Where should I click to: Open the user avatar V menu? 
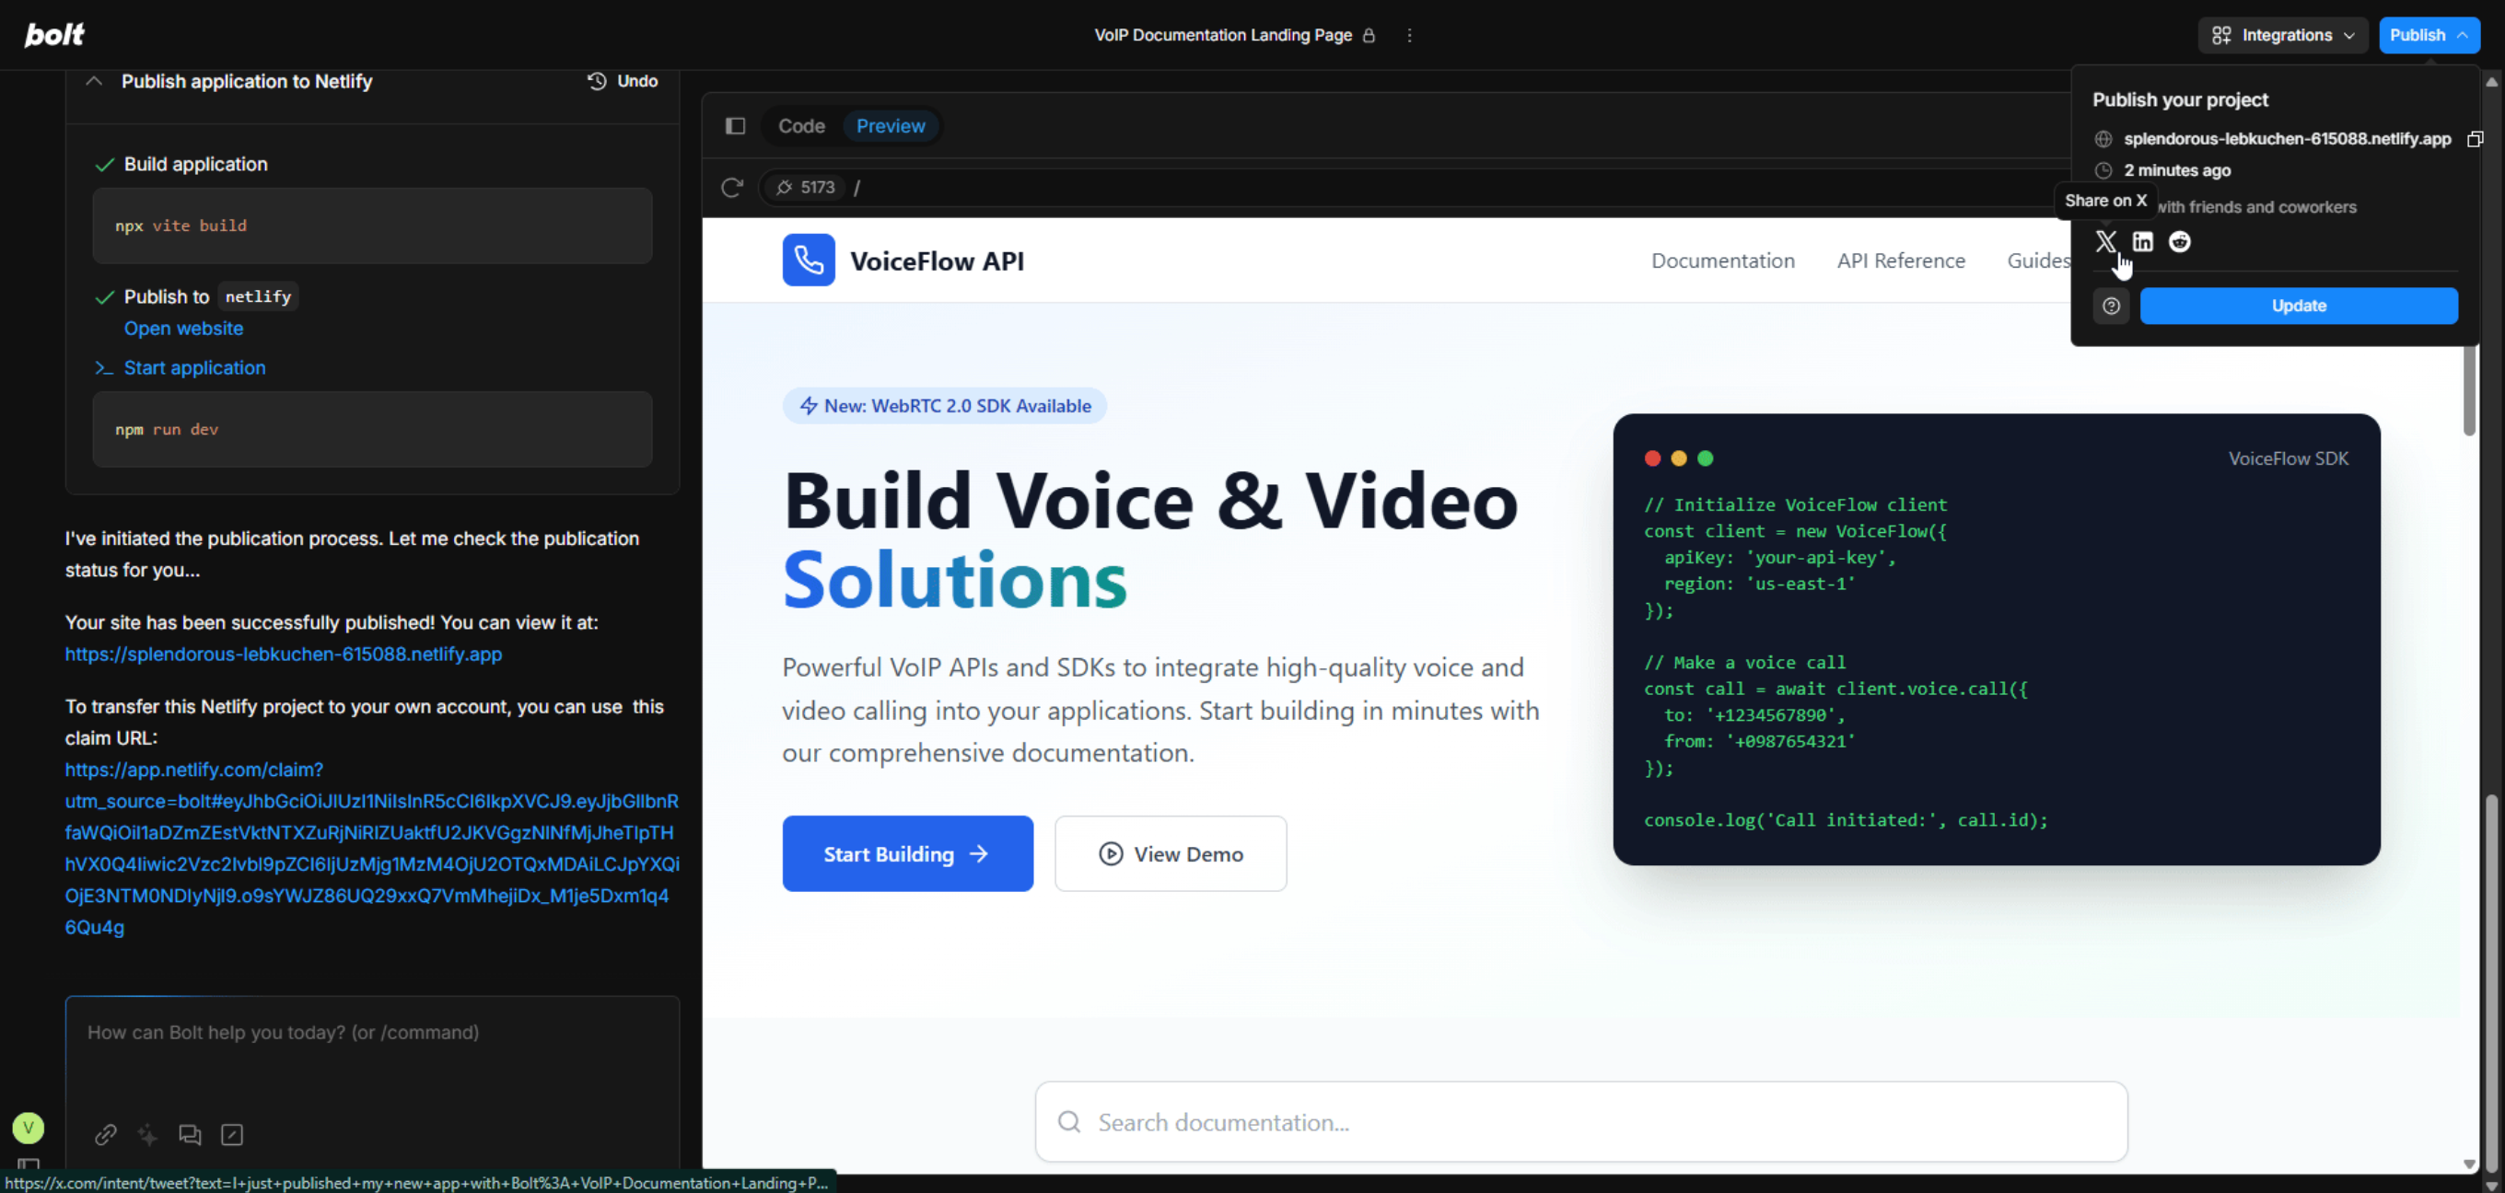(x=29, y=1128)
